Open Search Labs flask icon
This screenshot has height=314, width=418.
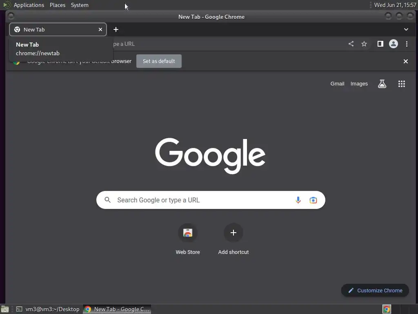(382, 84)
